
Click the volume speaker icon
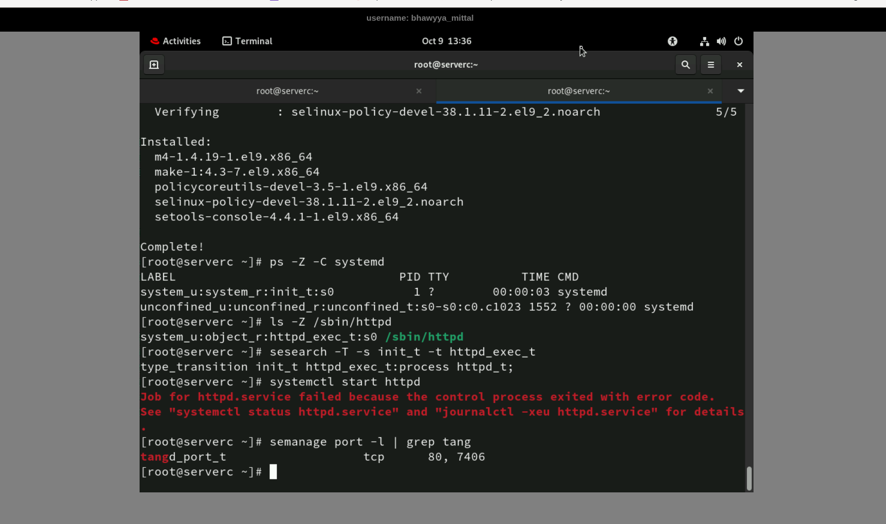coord(721,41)
